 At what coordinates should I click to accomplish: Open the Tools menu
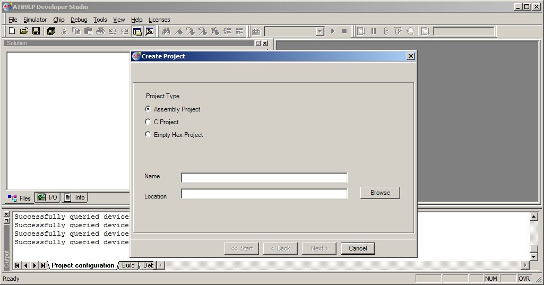tap(100, 20)
